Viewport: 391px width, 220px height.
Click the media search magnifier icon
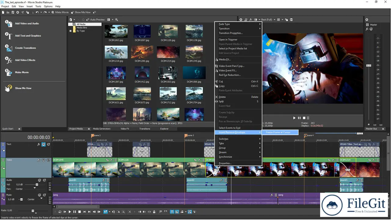[x=116, y=20]
